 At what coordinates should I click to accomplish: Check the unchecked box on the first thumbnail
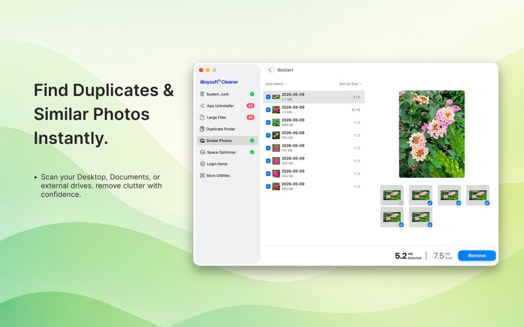click(x=401, y=203)
